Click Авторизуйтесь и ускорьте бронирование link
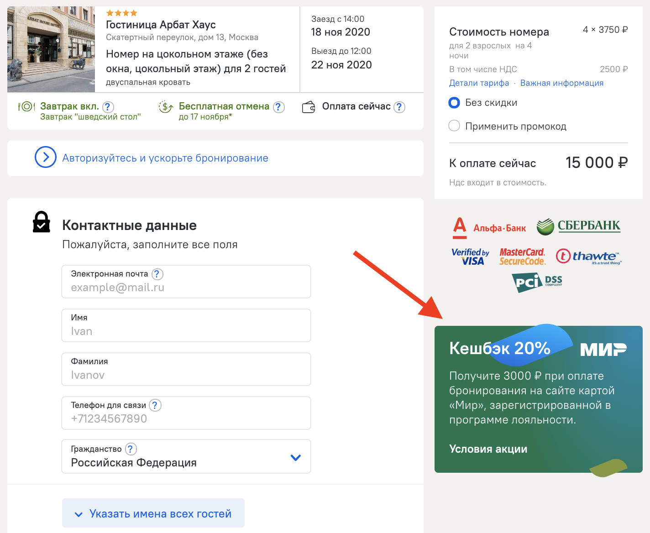Screen dimensions: 650x533 click(x=165, y=158)
